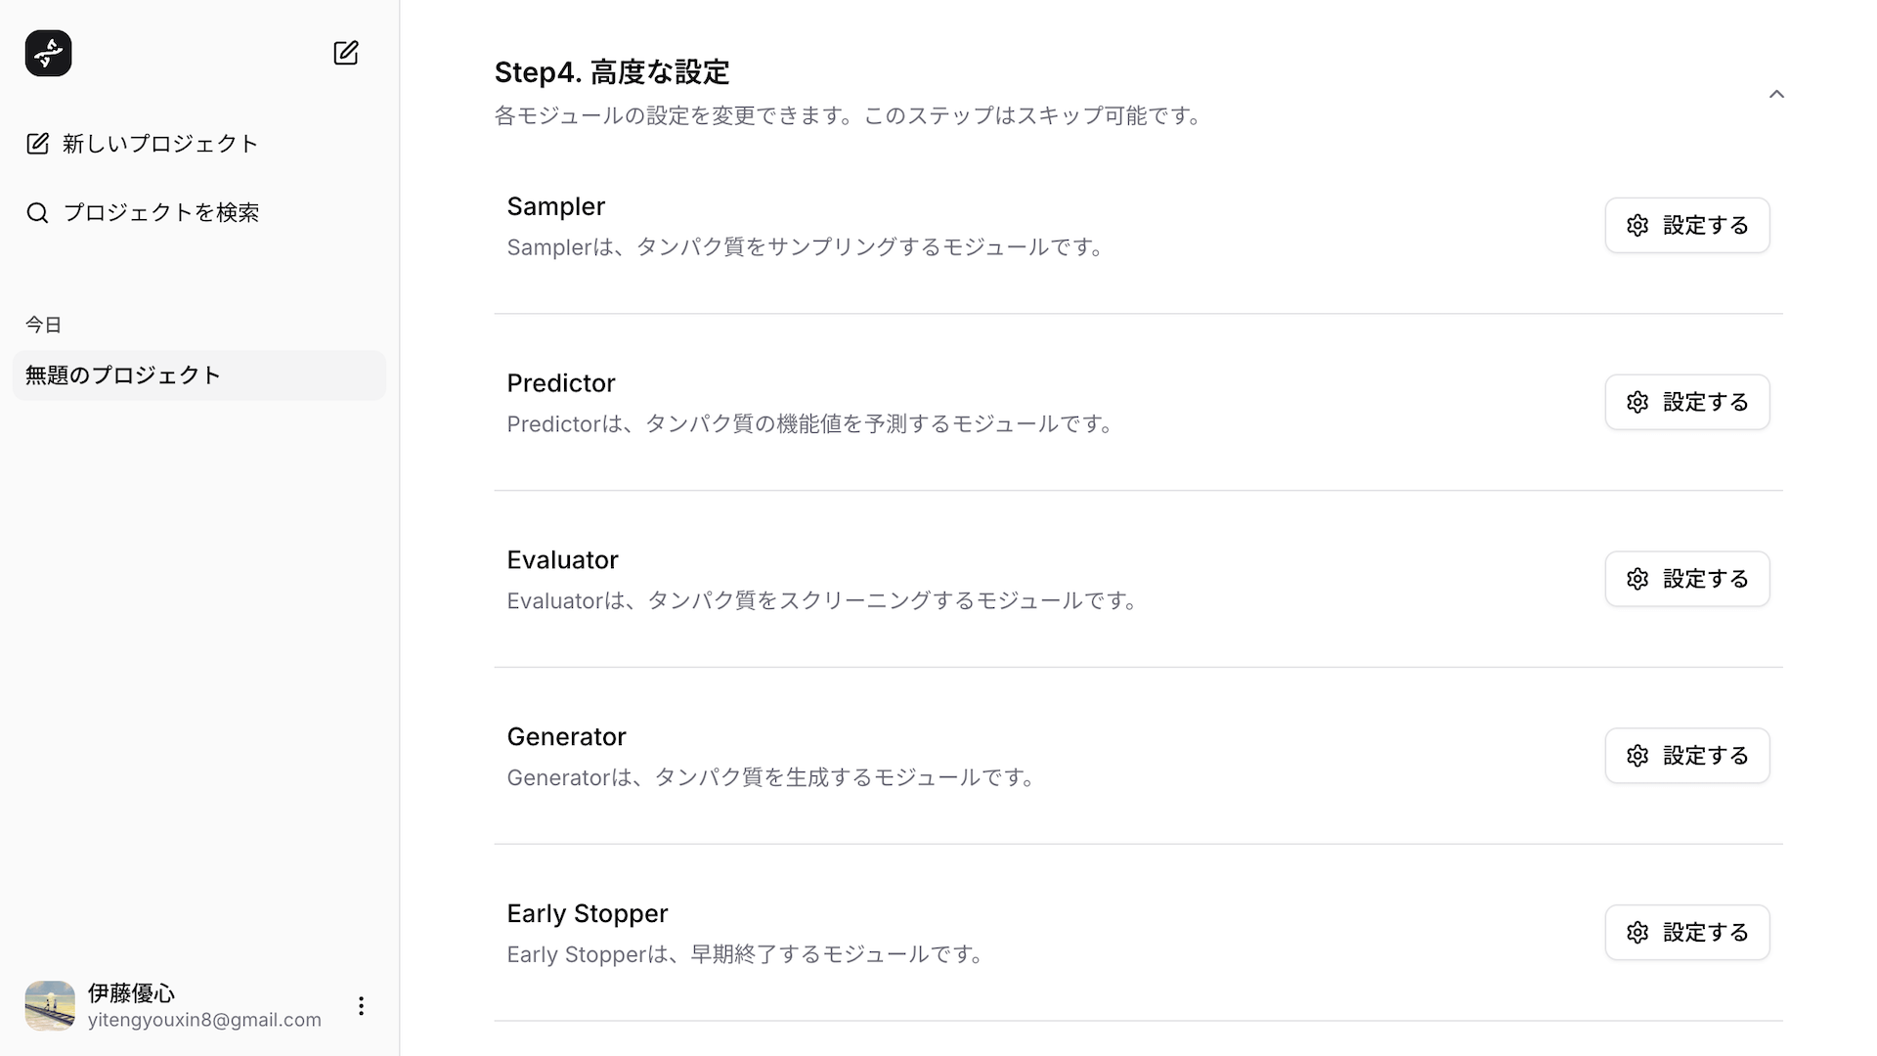
Task: Start a new project via 新しいプロジェクト
Action: 158,144
